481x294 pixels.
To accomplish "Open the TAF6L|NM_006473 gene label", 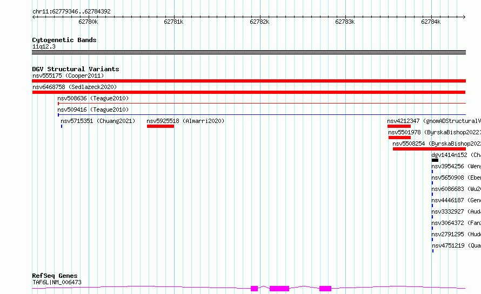I will (x=57, y=282).
